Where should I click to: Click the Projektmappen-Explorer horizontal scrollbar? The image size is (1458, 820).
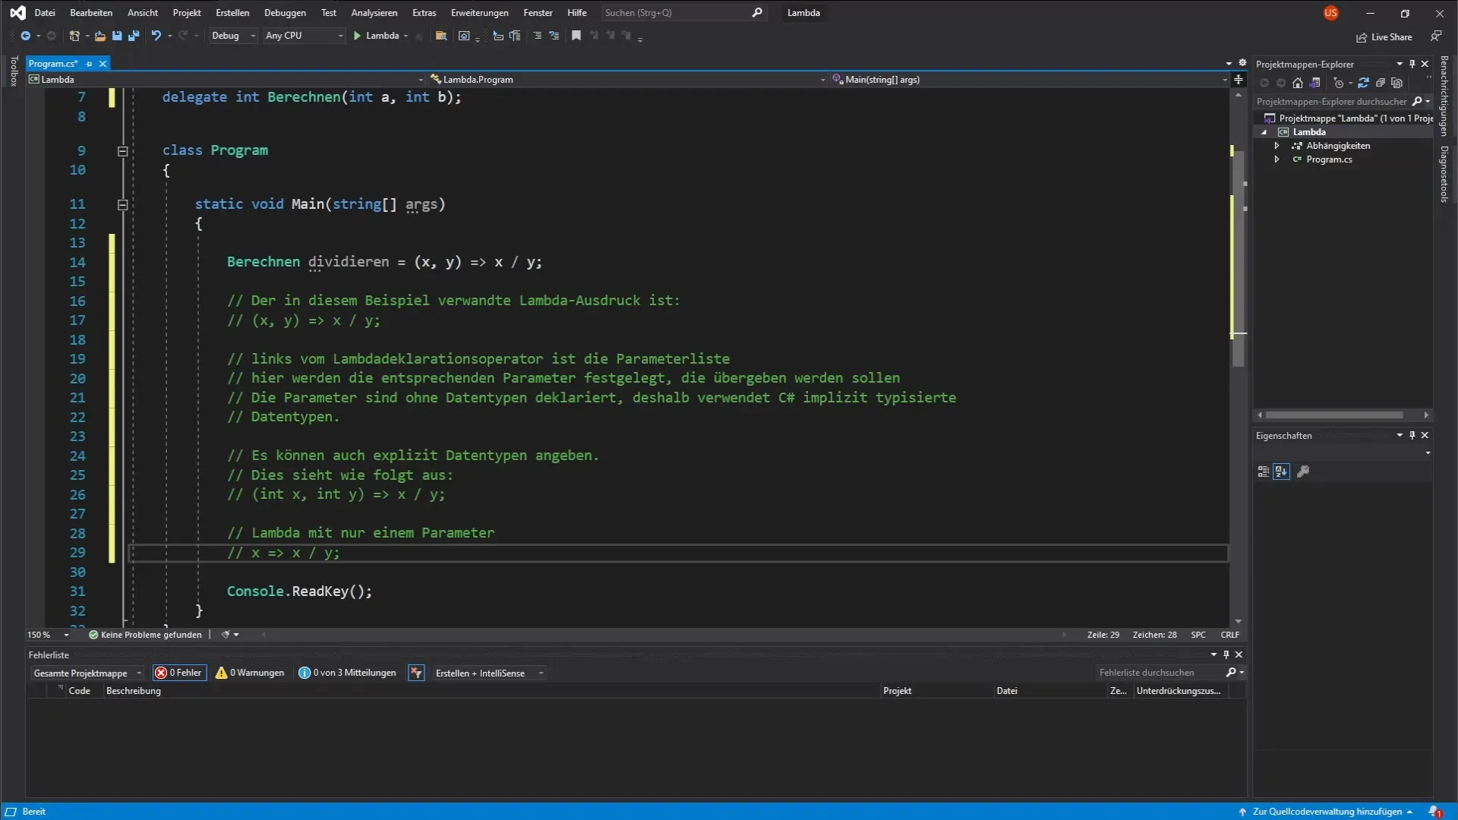(1334, 415)
